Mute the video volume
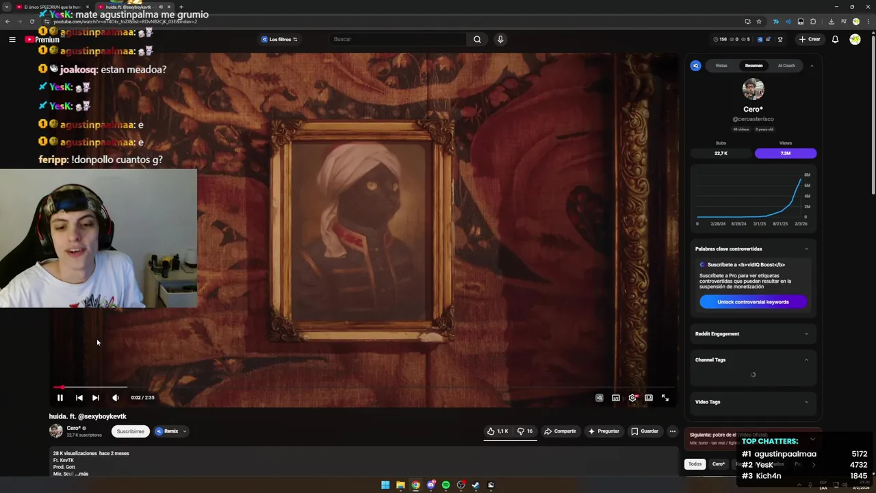The image size is (876, 493). click(x=115, y=398)
